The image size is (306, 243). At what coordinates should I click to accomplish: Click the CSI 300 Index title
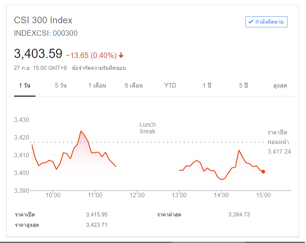click(43, 20)
